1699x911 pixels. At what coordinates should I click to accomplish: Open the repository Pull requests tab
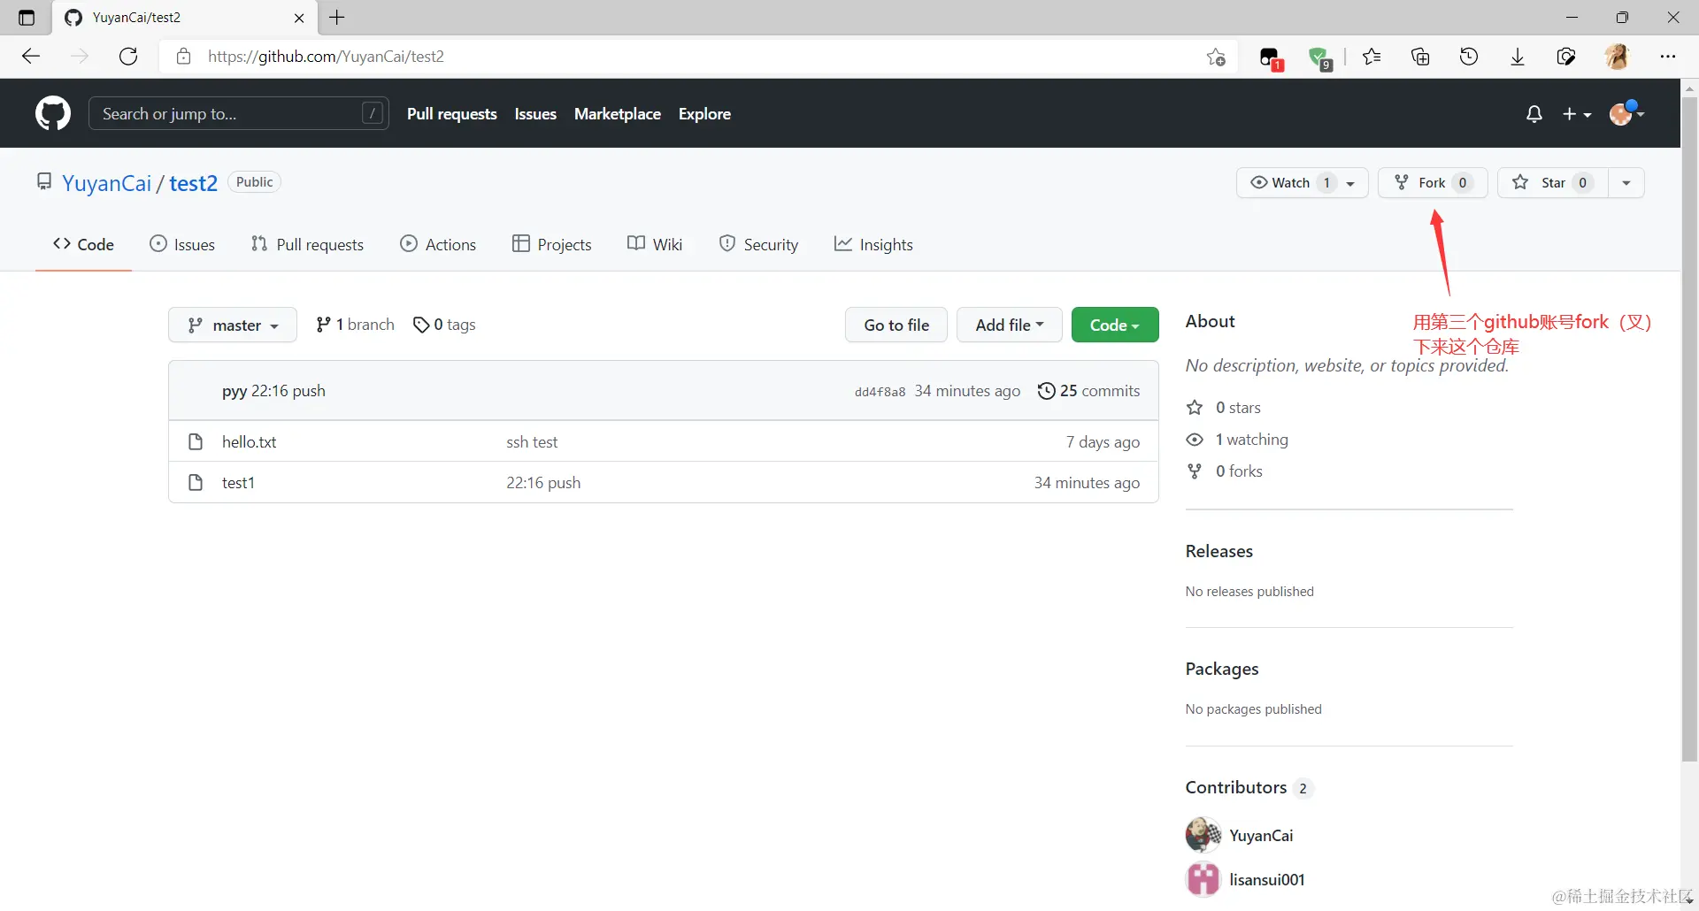coord(307,244)
